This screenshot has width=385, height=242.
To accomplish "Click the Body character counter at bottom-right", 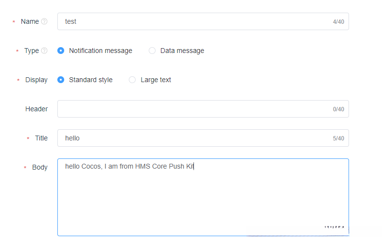I will (334, 227).
